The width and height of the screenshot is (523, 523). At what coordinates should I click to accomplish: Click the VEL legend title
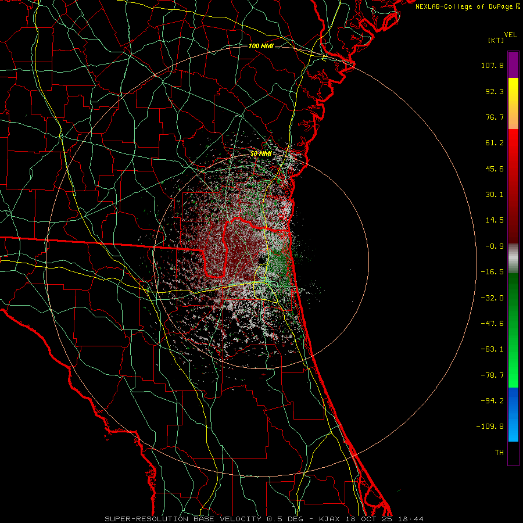tap(510, 35)
